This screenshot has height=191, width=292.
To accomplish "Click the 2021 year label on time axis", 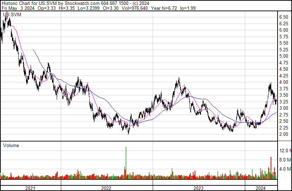I will [30, 188].
